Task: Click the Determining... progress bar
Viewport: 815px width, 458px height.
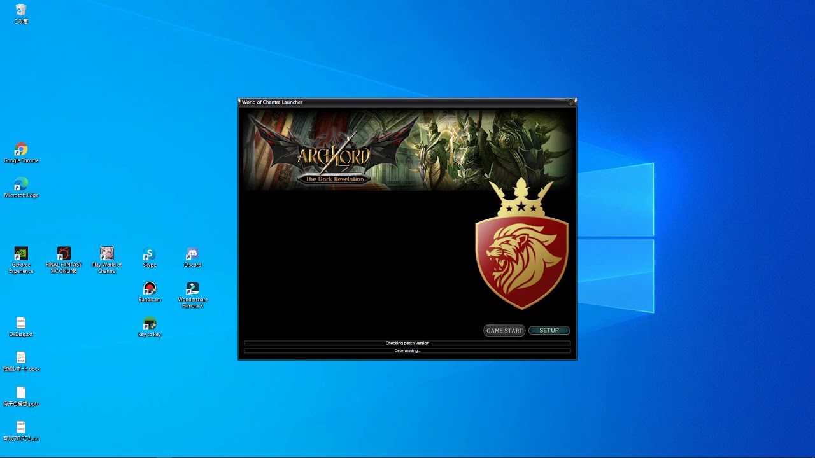Action: (407, 350)
